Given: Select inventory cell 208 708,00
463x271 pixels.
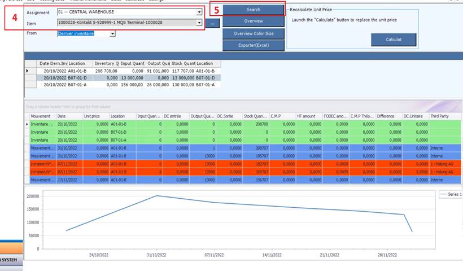Looking at the screenshot, I should 106,71.
